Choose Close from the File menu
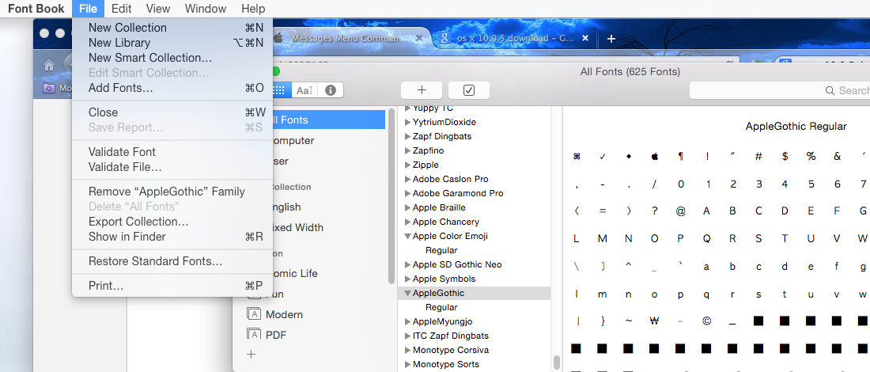Image resolution: width=870 pixels, height=372 pixels. (x=172, y=112)
